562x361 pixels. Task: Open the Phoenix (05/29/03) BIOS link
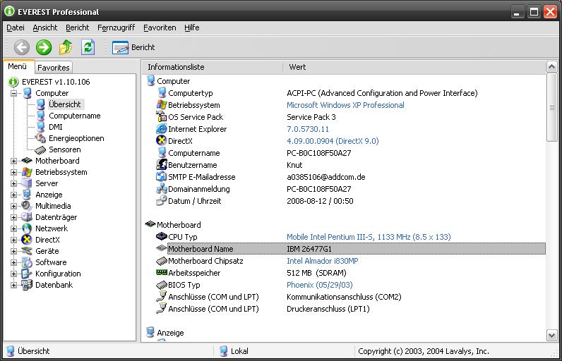(319, 285)
